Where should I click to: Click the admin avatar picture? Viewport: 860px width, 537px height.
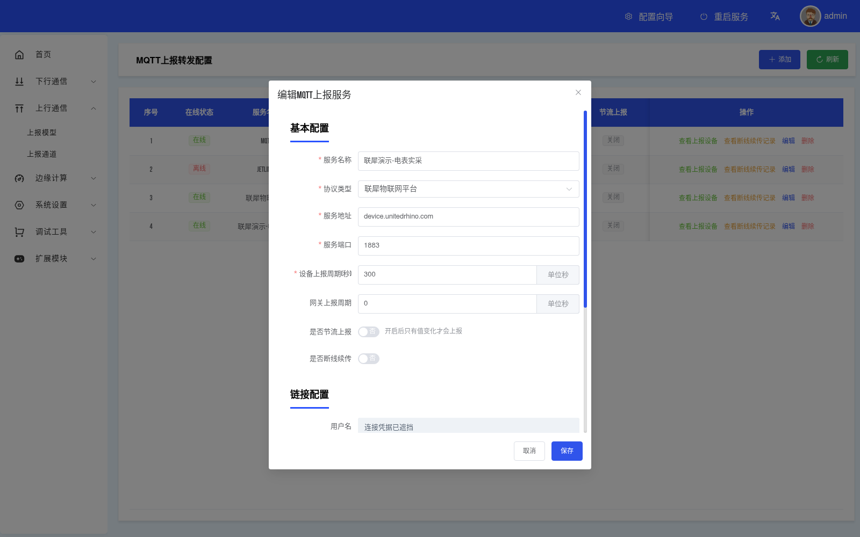(x=811, y=16)
